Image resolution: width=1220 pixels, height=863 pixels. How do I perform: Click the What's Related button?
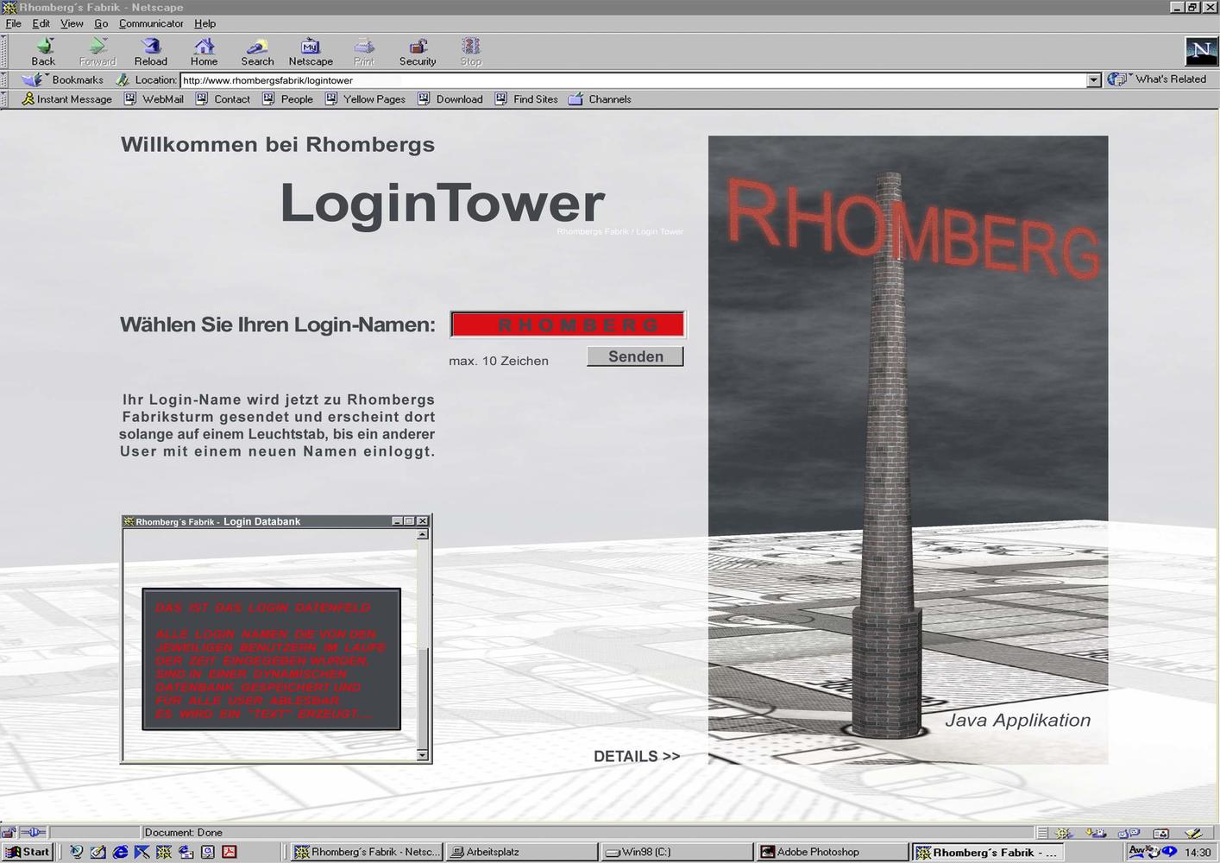tap(1158, 79)
